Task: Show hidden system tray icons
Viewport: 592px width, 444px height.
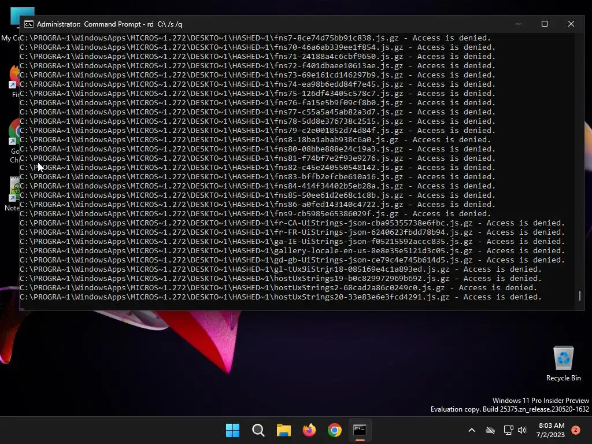Action: [x=472, y=430]
